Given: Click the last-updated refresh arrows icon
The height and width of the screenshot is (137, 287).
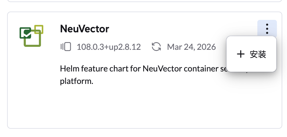Looking at the screenshot, I should [156, 47].
